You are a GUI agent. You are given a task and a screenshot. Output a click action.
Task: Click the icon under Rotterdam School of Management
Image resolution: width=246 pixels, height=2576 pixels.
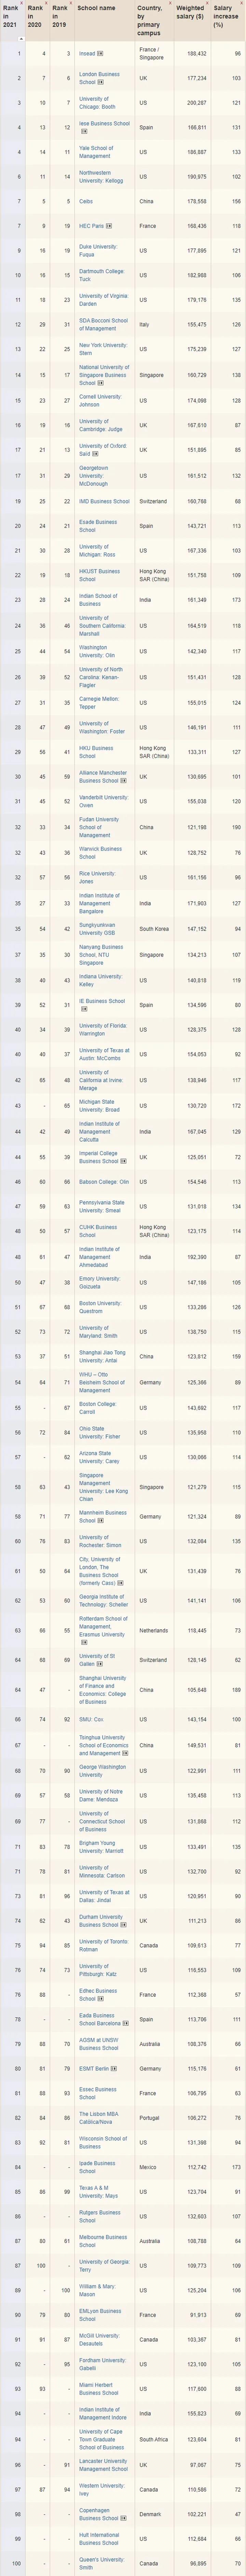coord(84,1642)
